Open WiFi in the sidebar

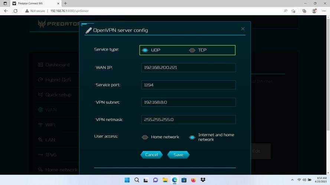[50, 125]
